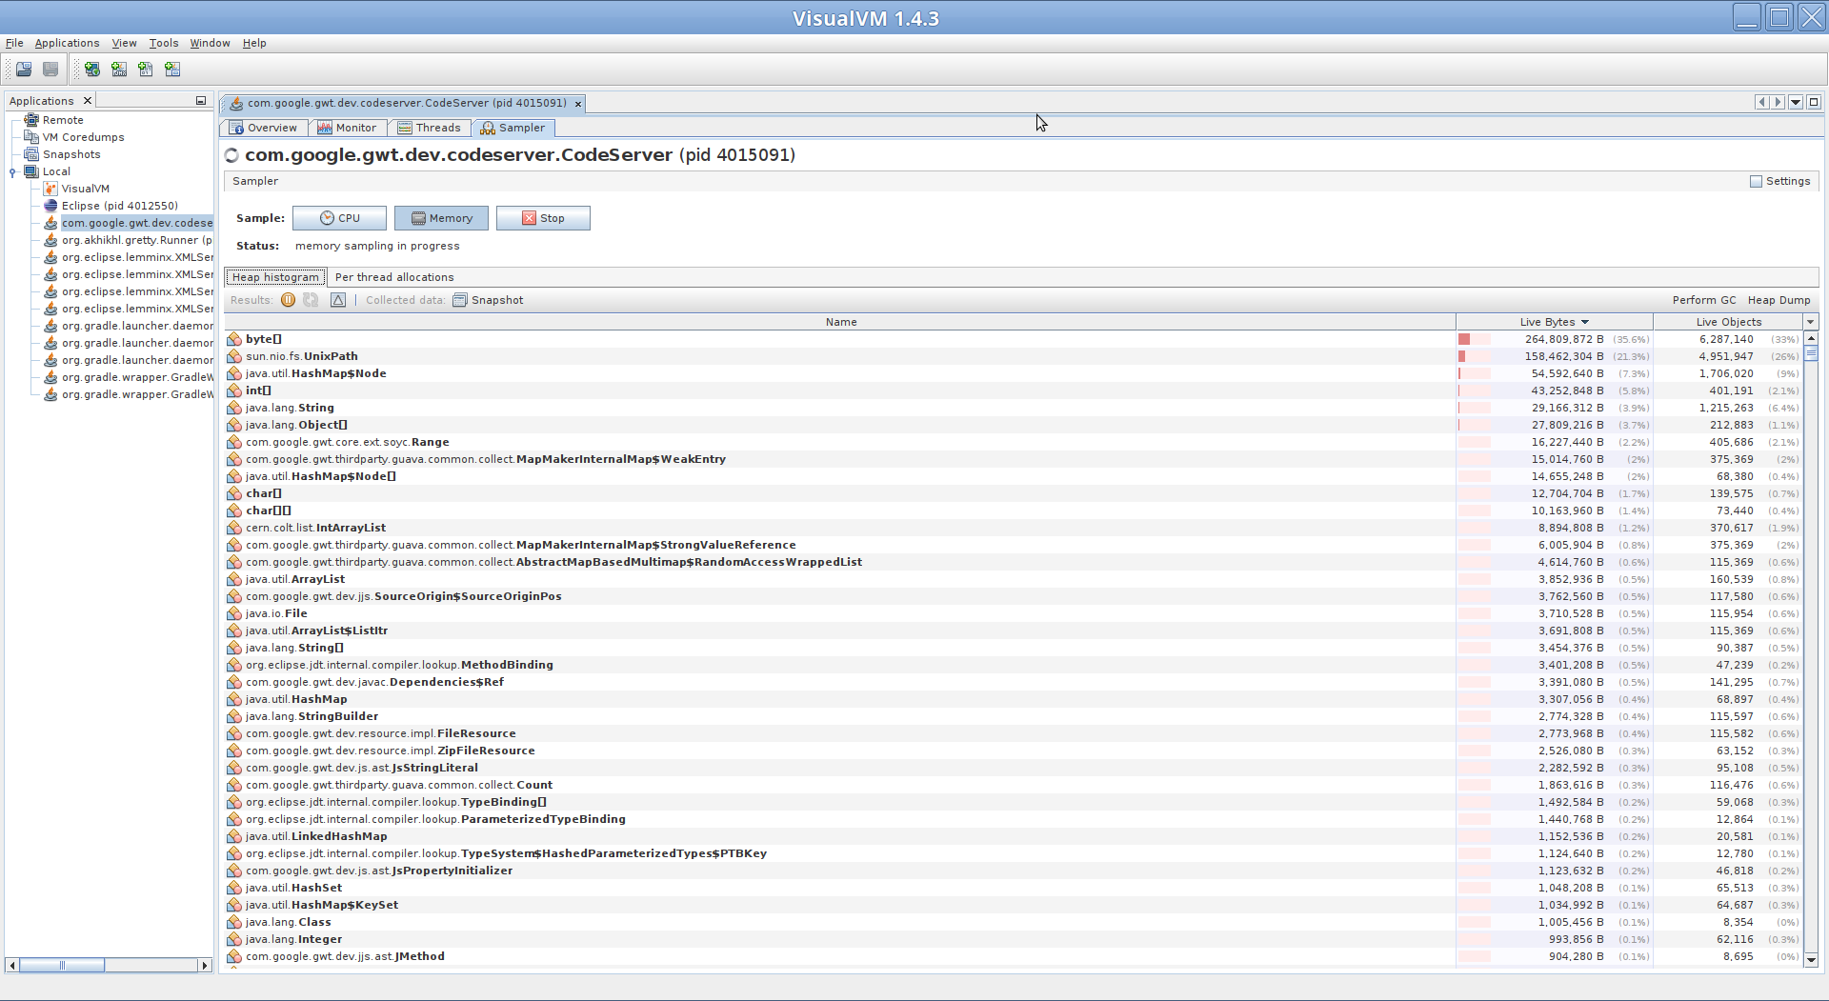Viewport: 1829px width, 1001px height.
Task: Click the Add VM Coredump icon
Action: [146, 69]
